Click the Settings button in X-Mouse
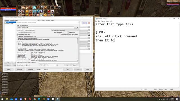180x101 pixels. (x=8, y=70)
